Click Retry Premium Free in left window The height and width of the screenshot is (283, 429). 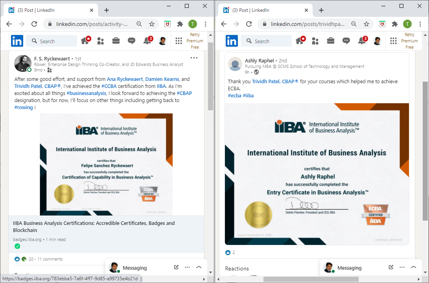pos(195,41)
